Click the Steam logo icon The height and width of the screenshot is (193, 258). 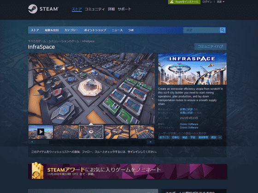[33, 9]
